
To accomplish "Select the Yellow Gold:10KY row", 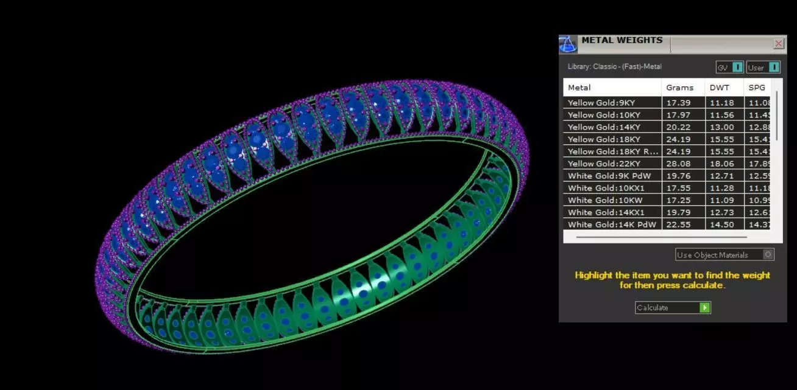I will pos(667,115).
